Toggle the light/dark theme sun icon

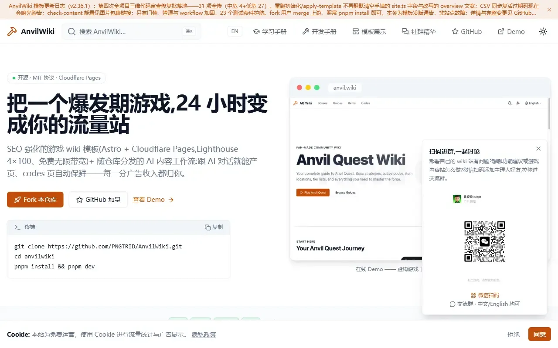tap(543, 31)
